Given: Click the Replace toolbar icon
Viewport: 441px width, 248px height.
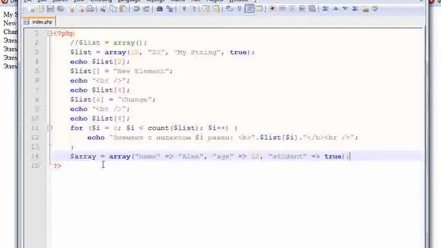Looking at the screenshot, I should (170, 9).
